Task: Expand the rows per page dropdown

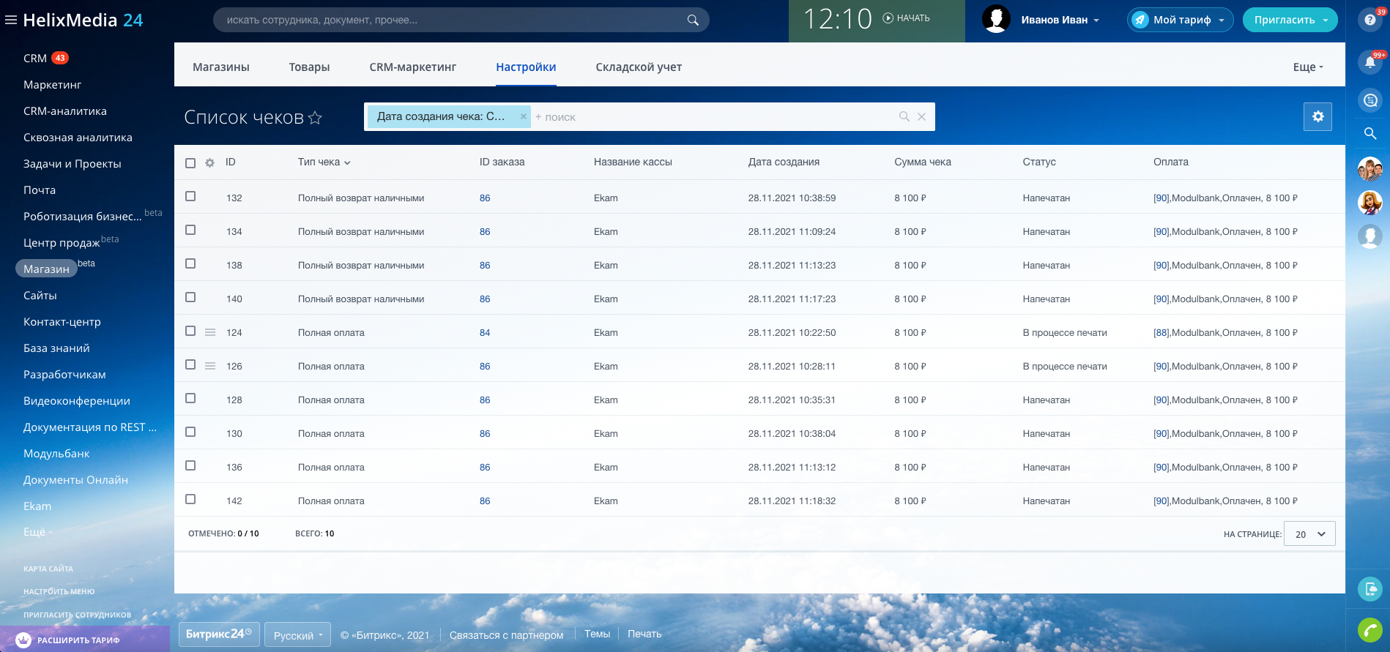Action: 1309,534
